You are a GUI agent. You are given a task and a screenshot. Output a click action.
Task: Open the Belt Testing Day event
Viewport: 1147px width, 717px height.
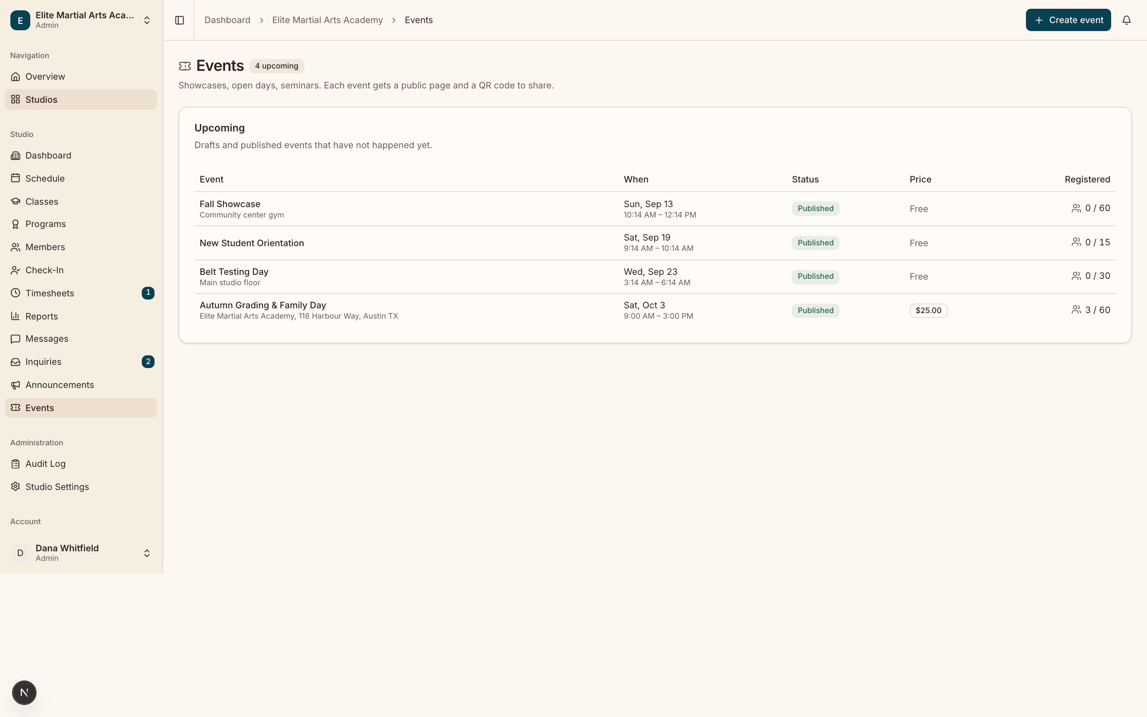[234, 272]
